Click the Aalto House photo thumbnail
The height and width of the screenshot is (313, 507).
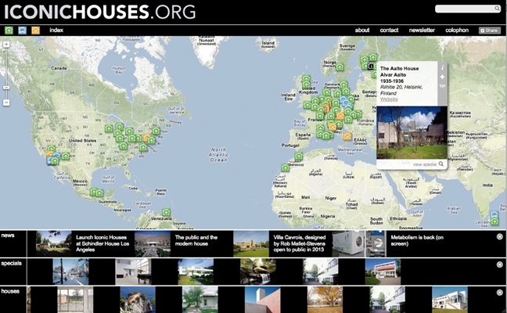pyautogui.click(x=407, y=133)
